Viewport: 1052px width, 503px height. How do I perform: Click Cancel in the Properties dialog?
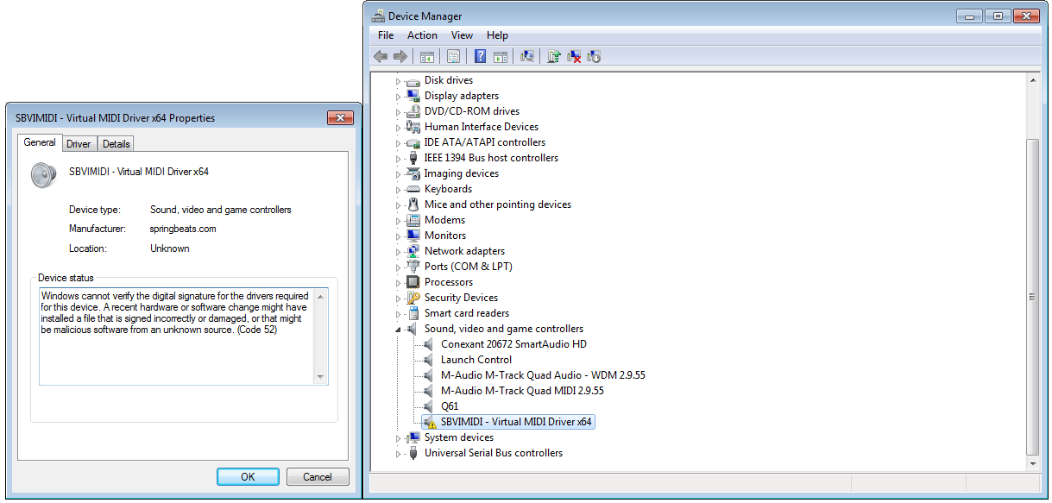coord(317,476)
